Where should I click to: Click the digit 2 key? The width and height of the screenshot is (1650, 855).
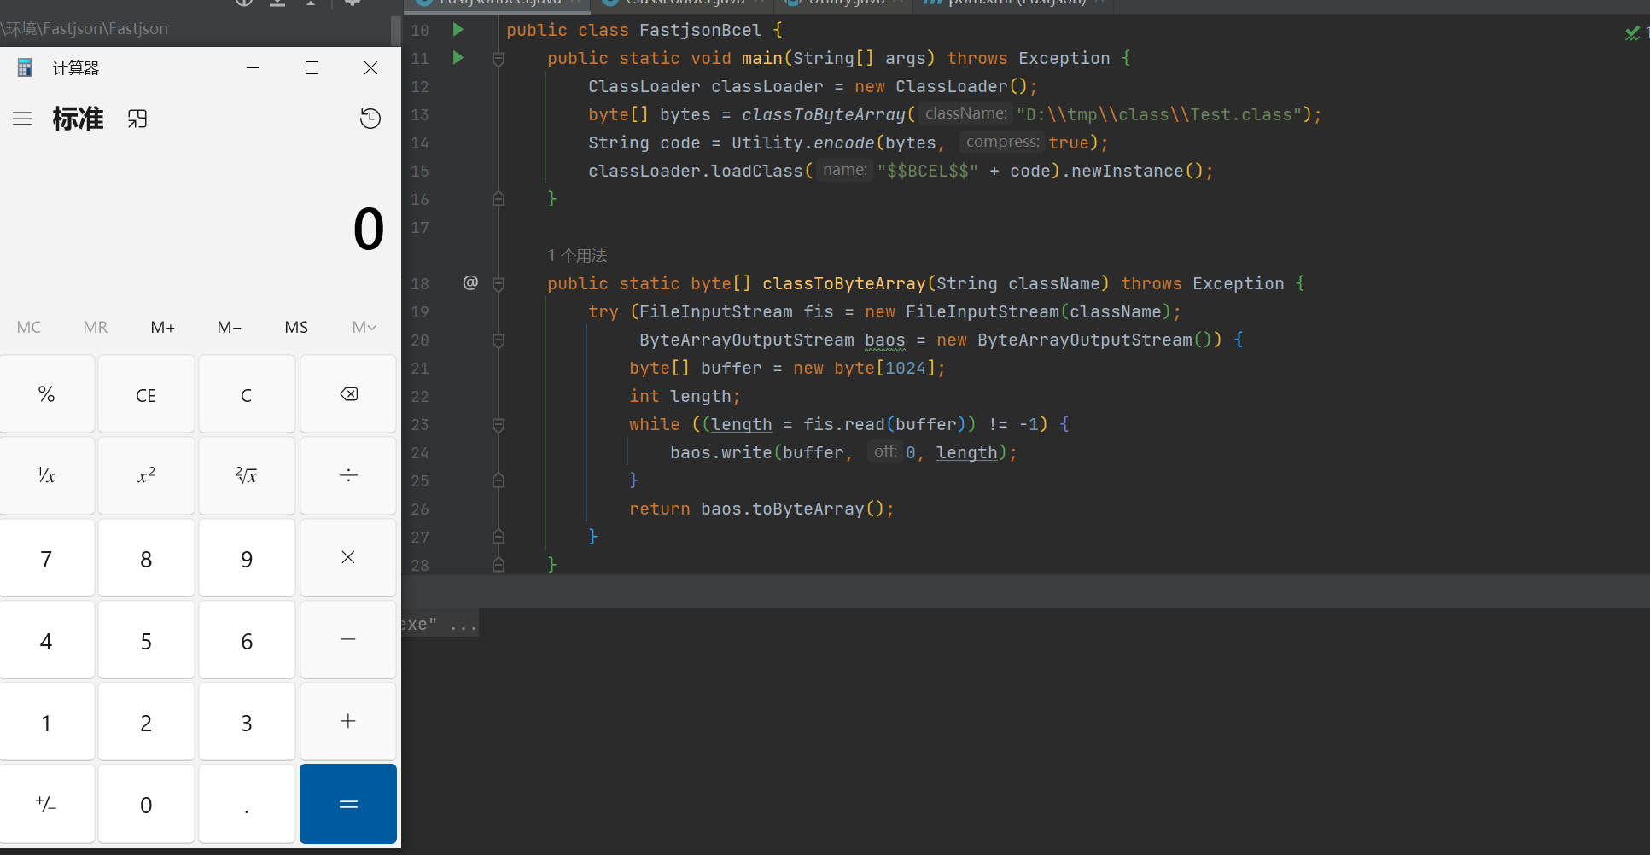click(146, 722)
